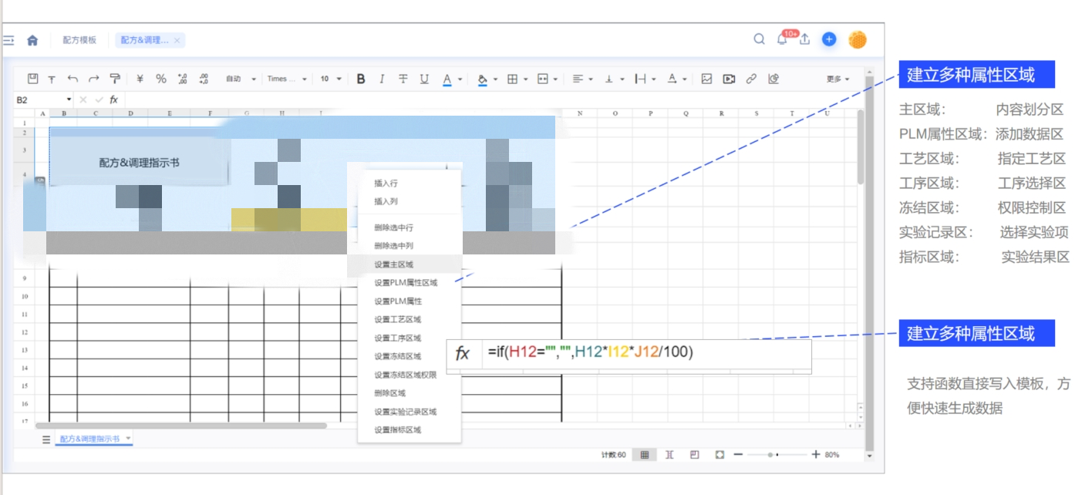Click the font color A icon
The height and width of the screenshot is (495, 1092).
(x=447, y=79)
